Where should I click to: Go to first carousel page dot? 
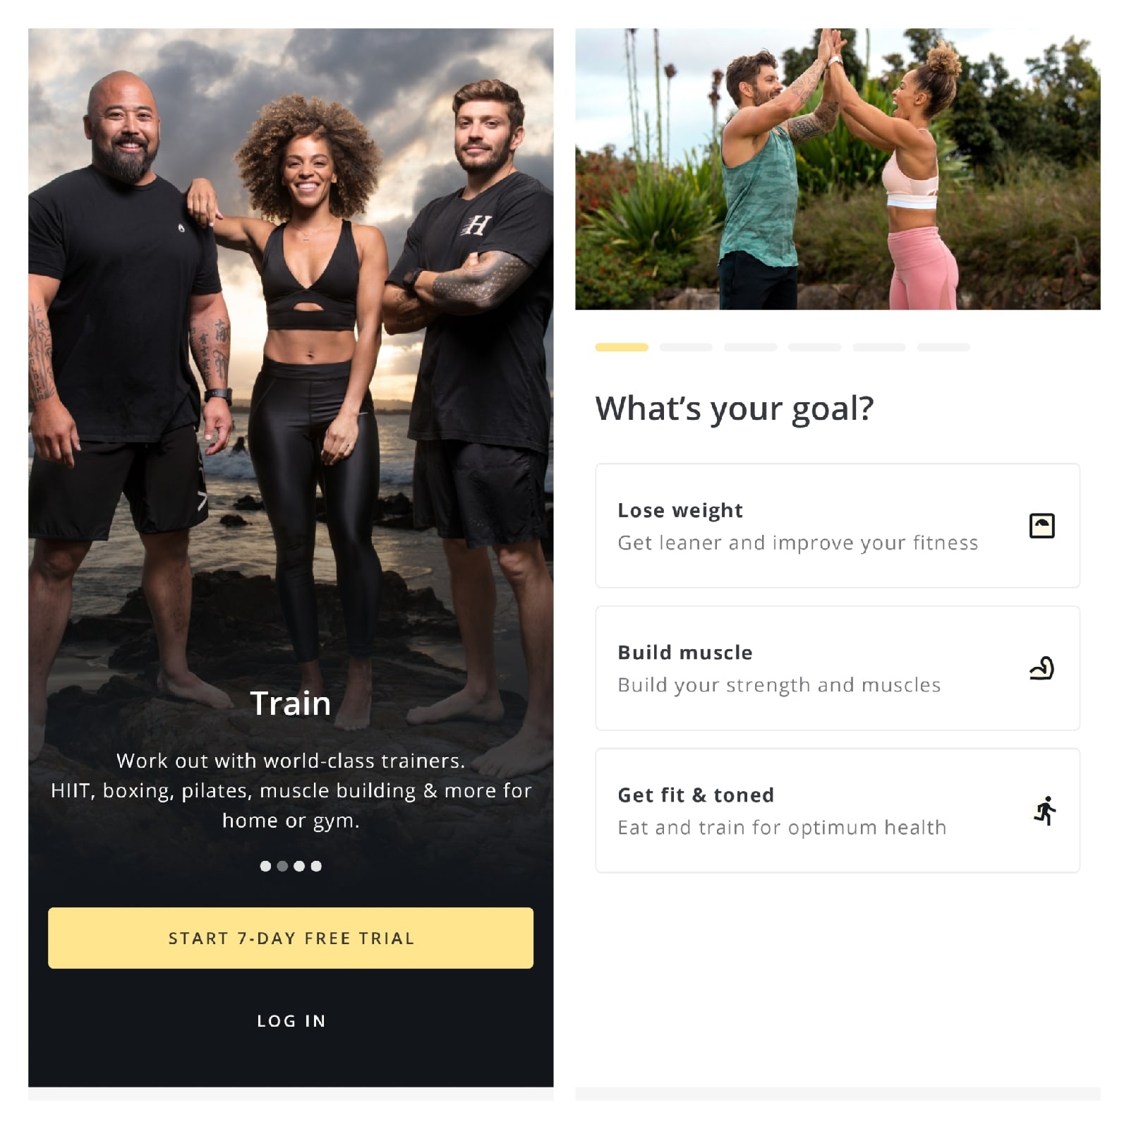point(265,866)
